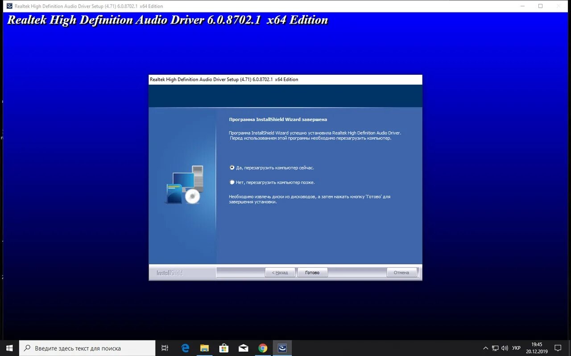Open the Mail app from the taskbar
Viewport: 571px width, 356px height.
click(x=243, y=348)
